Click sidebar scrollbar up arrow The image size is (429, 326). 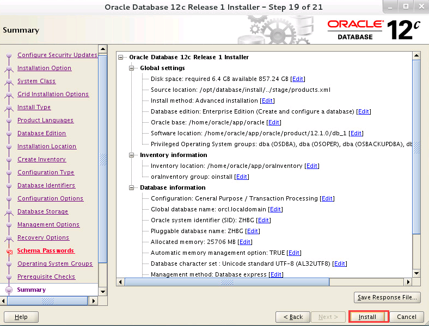pos(102,49)
